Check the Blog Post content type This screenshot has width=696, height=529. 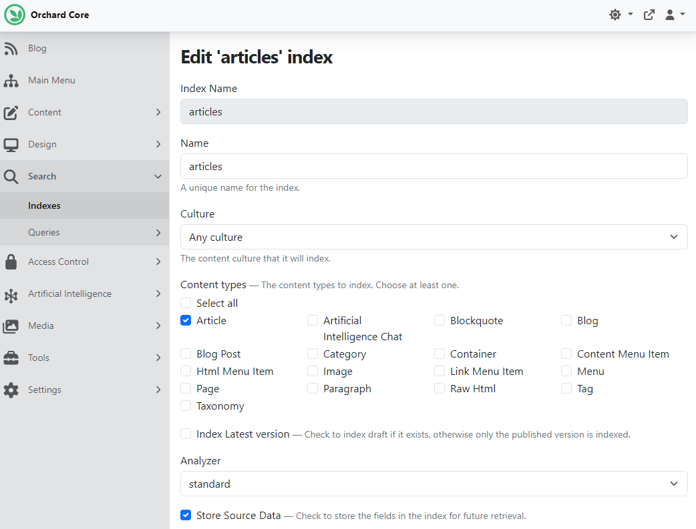pos(186,354)
